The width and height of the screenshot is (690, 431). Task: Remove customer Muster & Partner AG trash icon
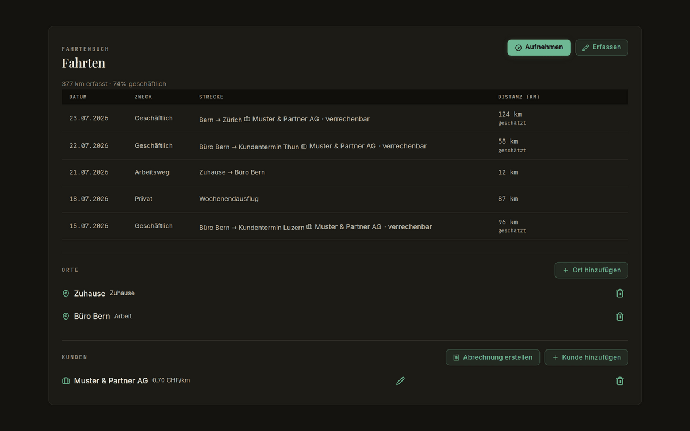tap(620, 381)
